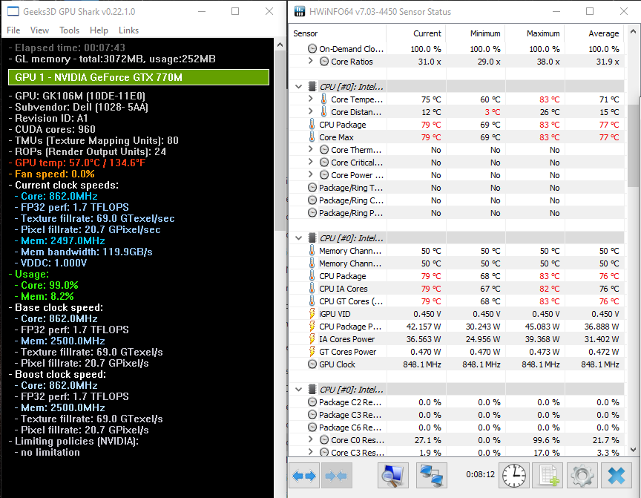
Task: Click the GPU Shark vertical scrollbar thumb
Action: [280, 141]
